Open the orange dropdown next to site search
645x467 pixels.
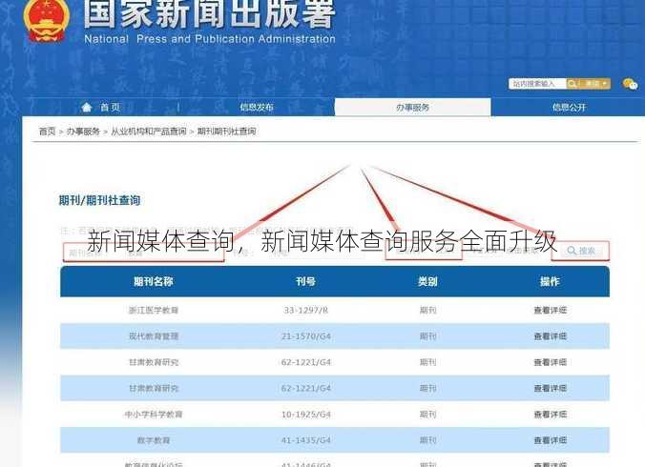click(594, 84)
